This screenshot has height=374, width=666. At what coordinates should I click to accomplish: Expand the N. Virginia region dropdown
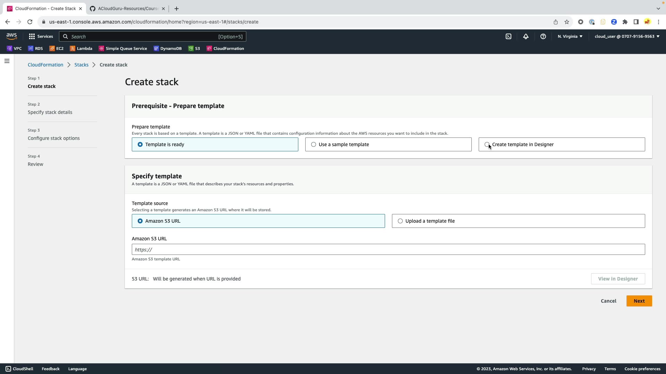(570, 36)
